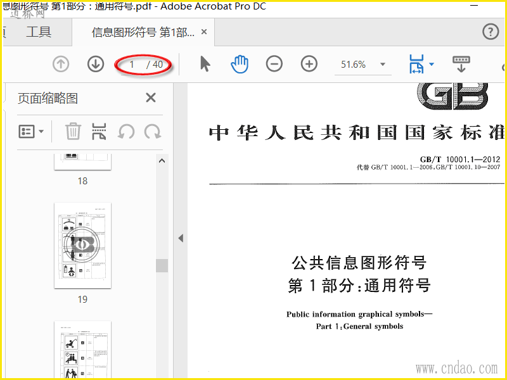Switch to the 工具 tab
Screen dimensions: 507x380
(x=39, y=32)
